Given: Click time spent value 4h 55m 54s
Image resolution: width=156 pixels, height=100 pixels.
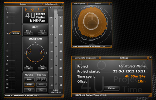Looking at the screenshot, I should [135, 76].
